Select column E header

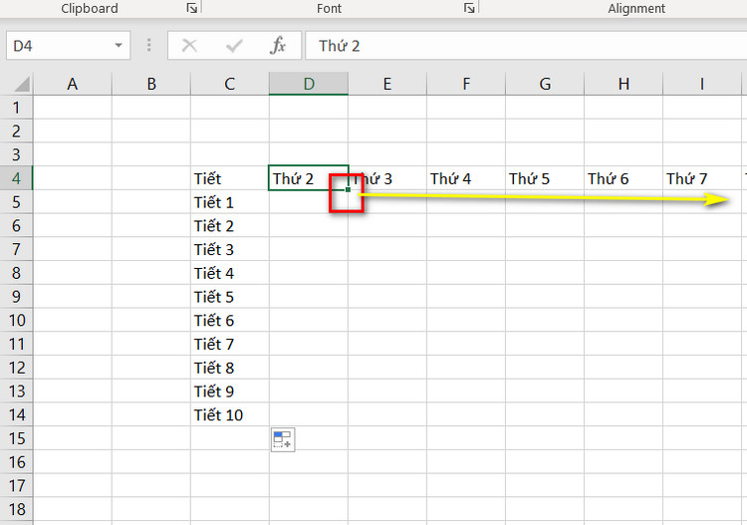[x=387, y=84]
